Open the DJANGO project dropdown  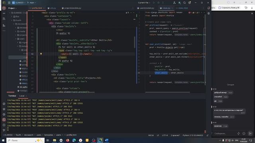(19, 3)
